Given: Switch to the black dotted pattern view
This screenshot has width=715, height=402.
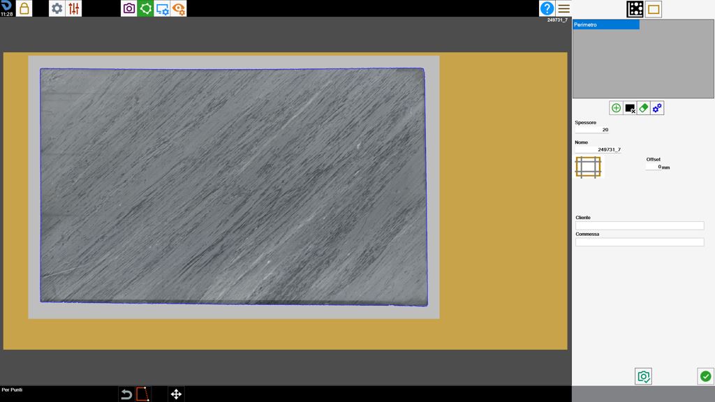Looking at the screenshot, I should coord(635,9).
